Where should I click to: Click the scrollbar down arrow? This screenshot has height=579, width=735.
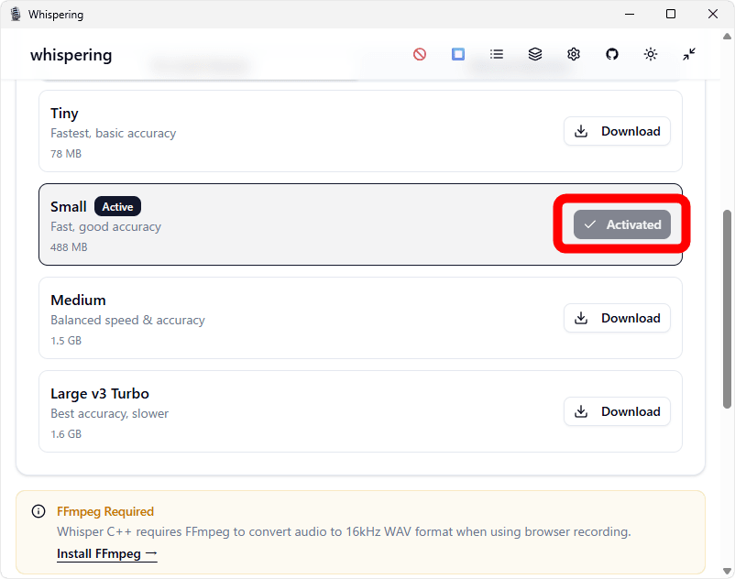click(x=728, y=571)
